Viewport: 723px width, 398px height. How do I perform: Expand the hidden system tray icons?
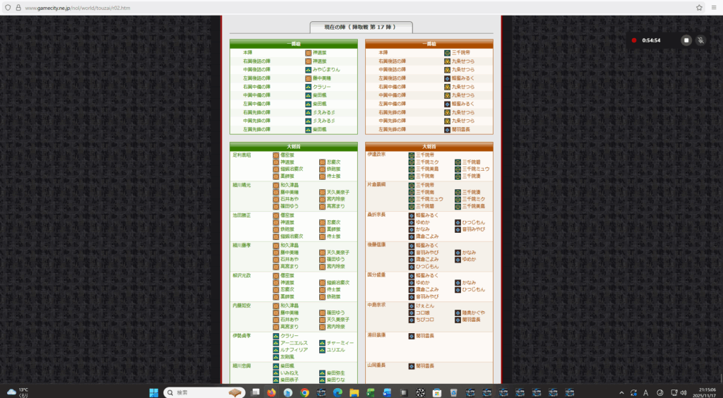621,392
